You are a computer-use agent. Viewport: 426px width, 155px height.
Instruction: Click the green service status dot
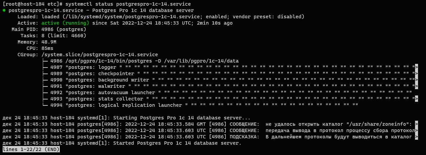(x=4, y=11)
